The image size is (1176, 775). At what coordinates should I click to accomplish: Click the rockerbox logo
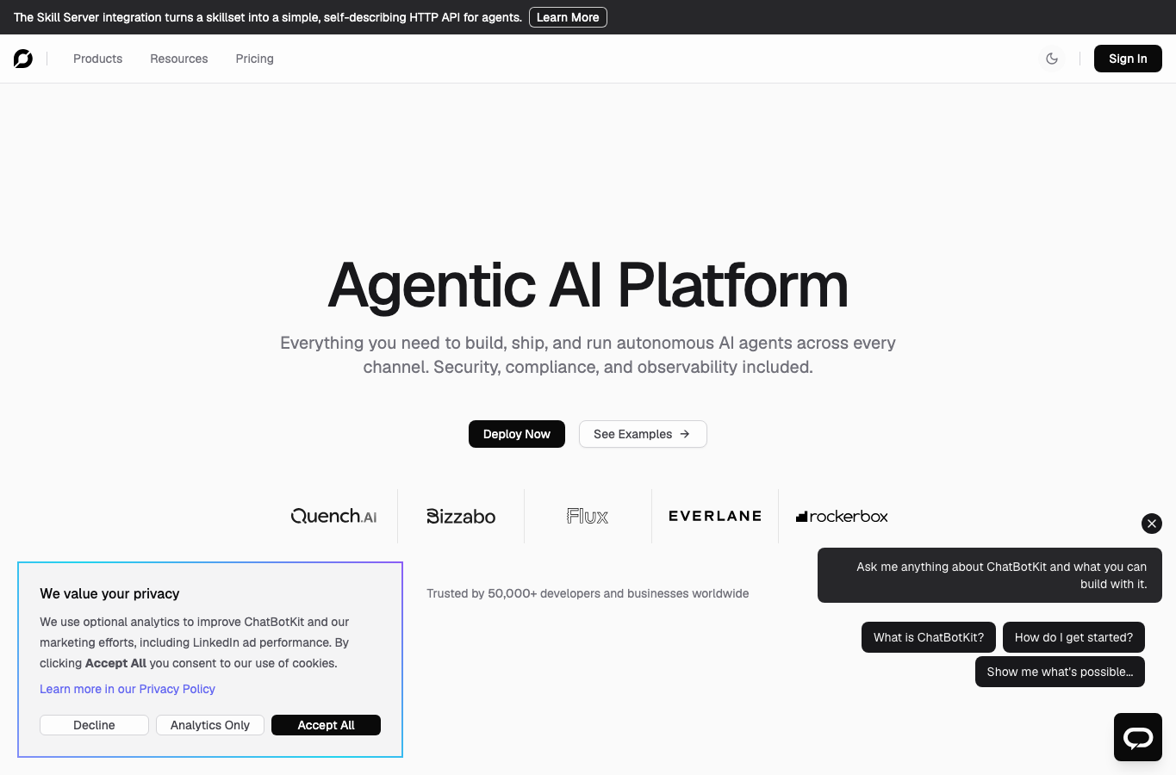pyautogui.click(x=842, y=516)
